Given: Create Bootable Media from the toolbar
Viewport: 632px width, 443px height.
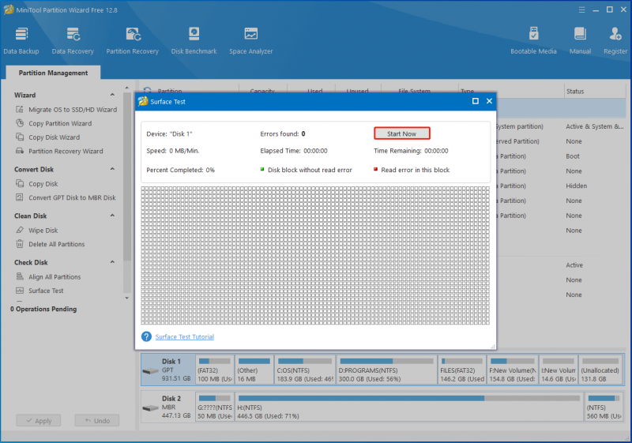Looking at the screenshot, I should pyautogui.click(x=533, y=40).
